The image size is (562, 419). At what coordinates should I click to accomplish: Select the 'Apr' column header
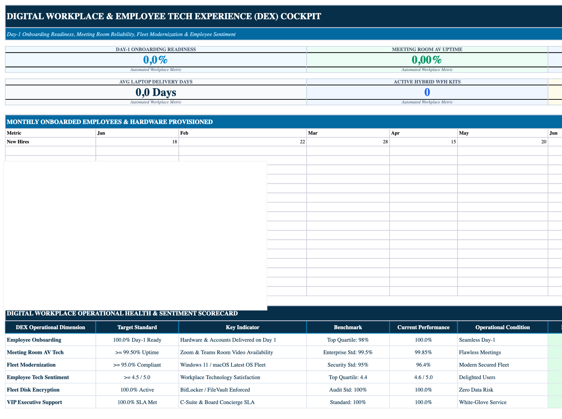(x=424, y=133)
